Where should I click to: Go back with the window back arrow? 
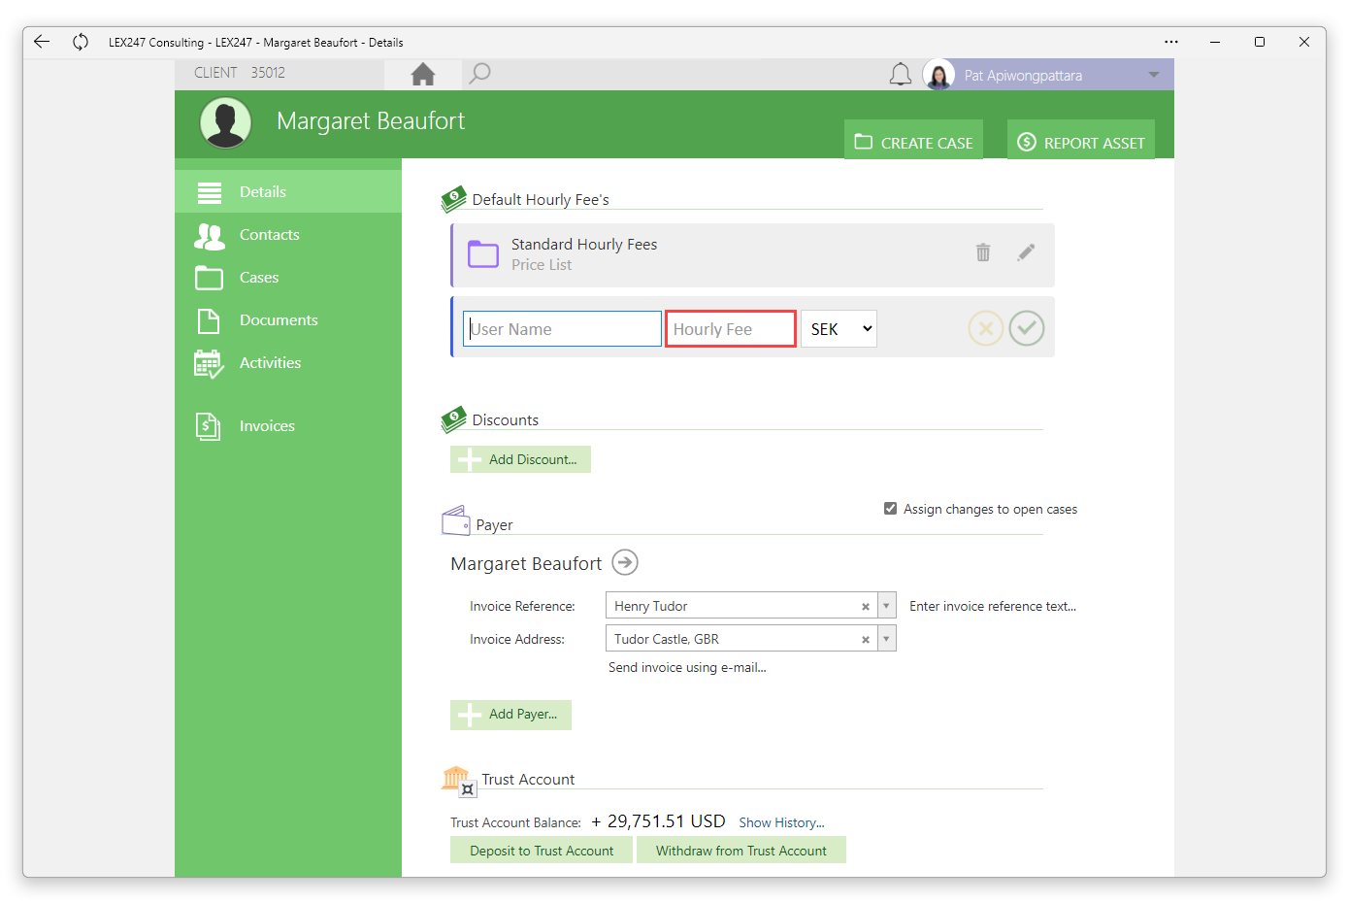click(x=41, y=42)
